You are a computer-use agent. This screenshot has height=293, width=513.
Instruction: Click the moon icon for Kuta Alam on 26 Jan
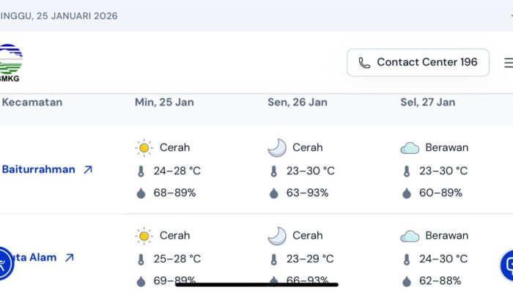(x=276, y=236)
